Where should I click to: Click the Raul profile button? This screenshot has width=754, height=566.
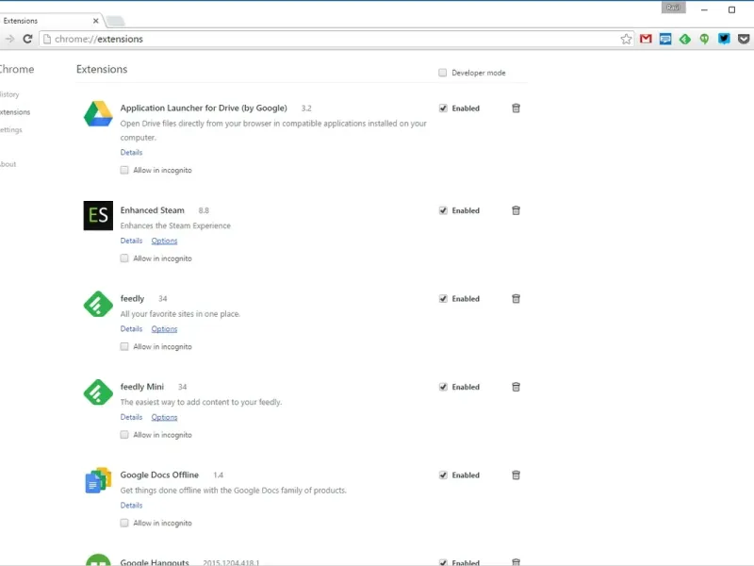[673, 8]
